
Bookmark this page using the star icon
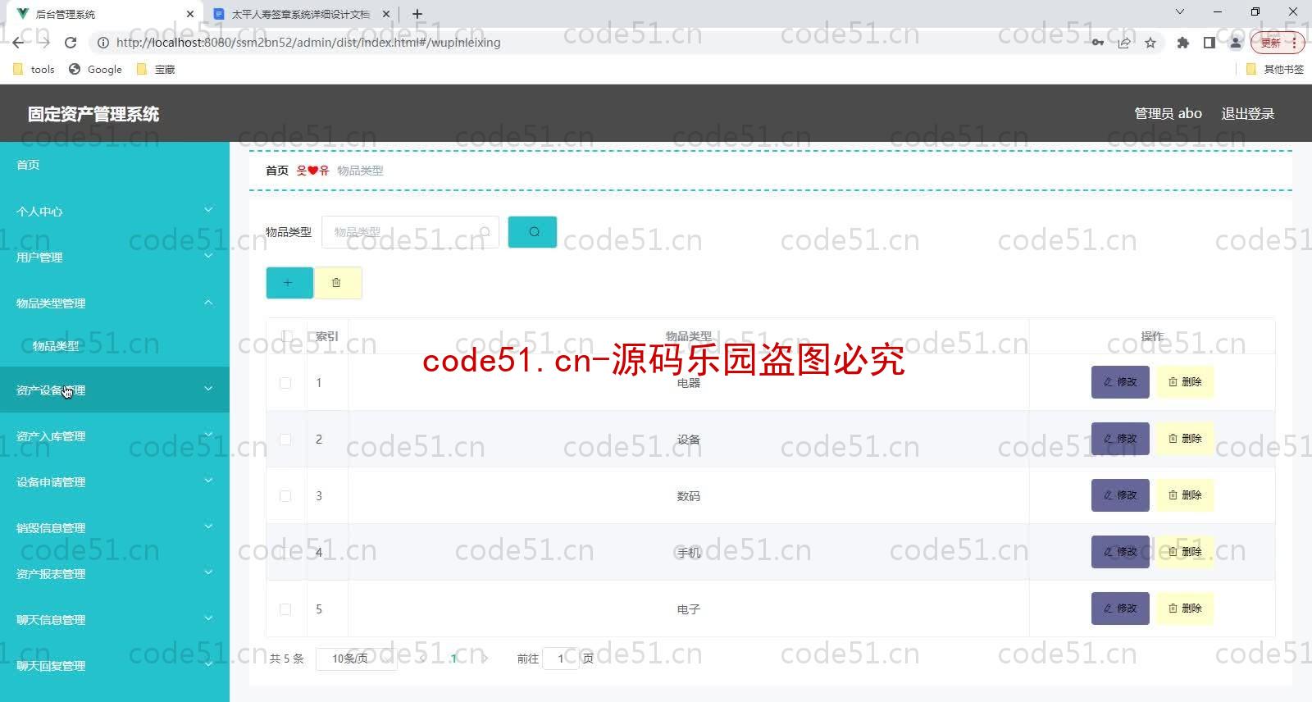pos(1150,43)
